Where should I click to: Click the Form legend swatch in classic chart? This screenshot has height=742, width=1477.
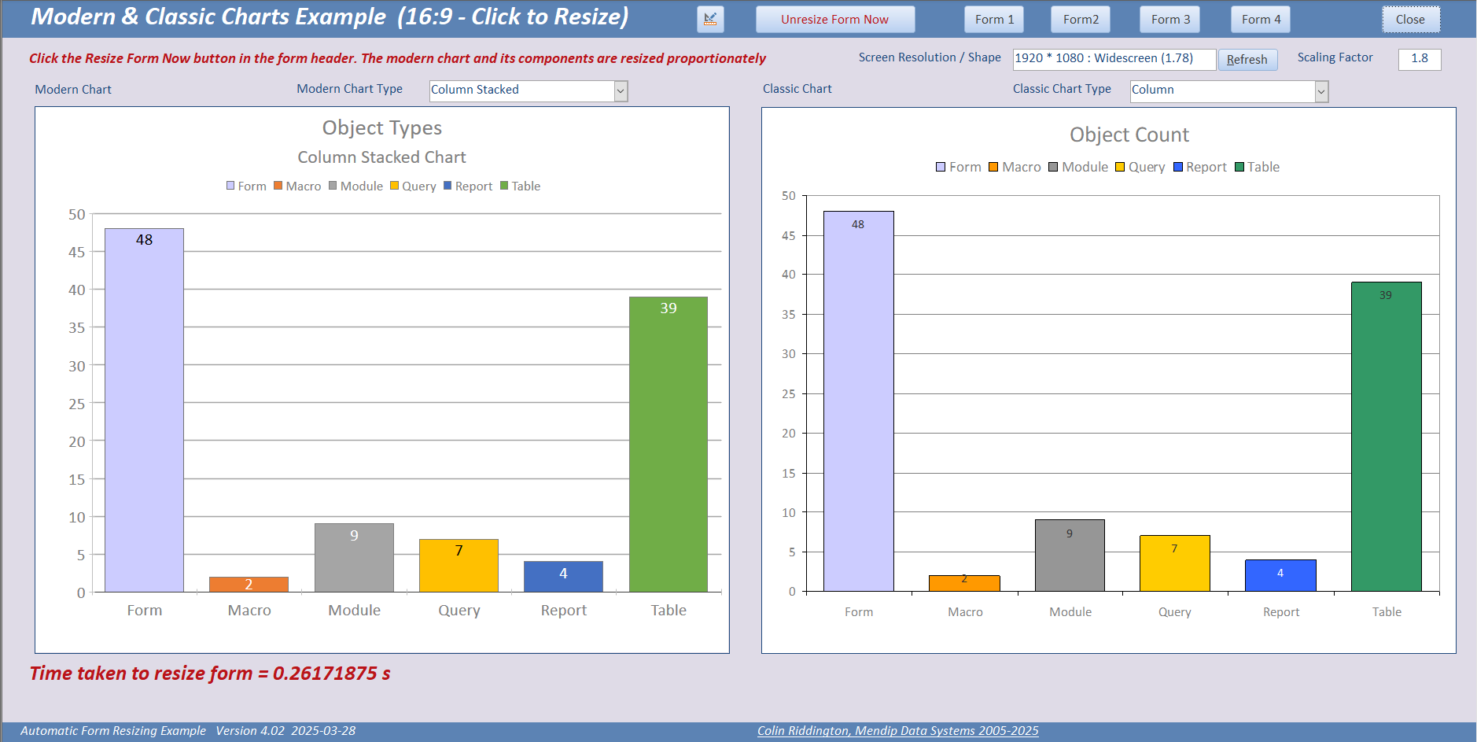(941, 167)
